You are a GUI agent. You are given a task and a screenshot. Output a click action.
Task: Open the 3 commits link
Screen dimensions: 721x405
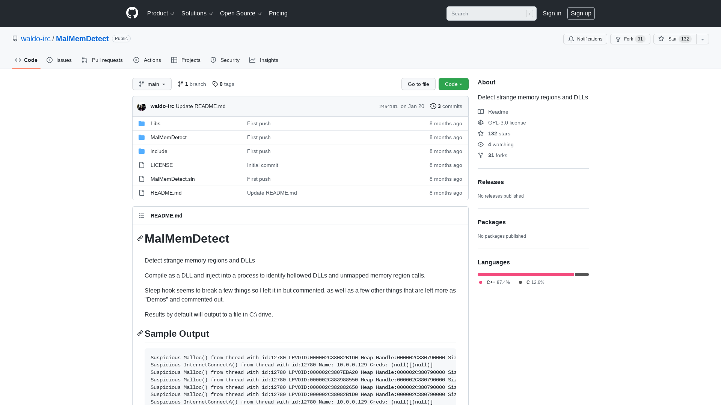(446, 106)
